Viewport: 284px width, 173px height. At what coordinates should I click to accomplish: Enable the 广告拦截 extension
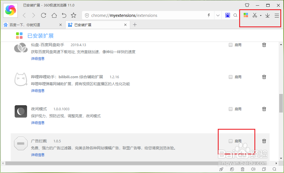230,141
